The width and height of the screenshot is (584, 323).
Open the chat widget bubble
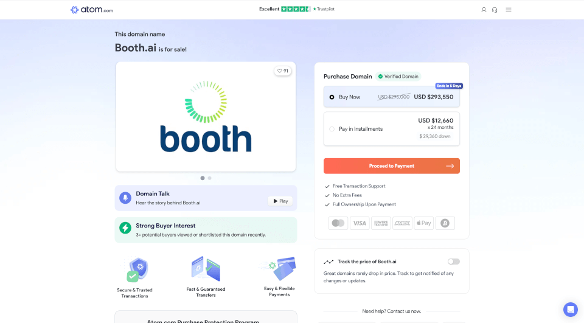(570, 309)
